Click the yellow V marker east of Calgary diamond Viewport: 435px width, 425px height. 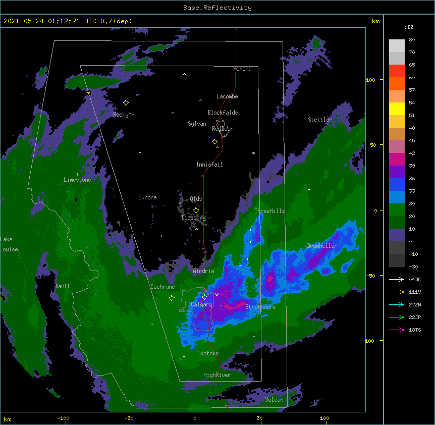coord(216,295)
